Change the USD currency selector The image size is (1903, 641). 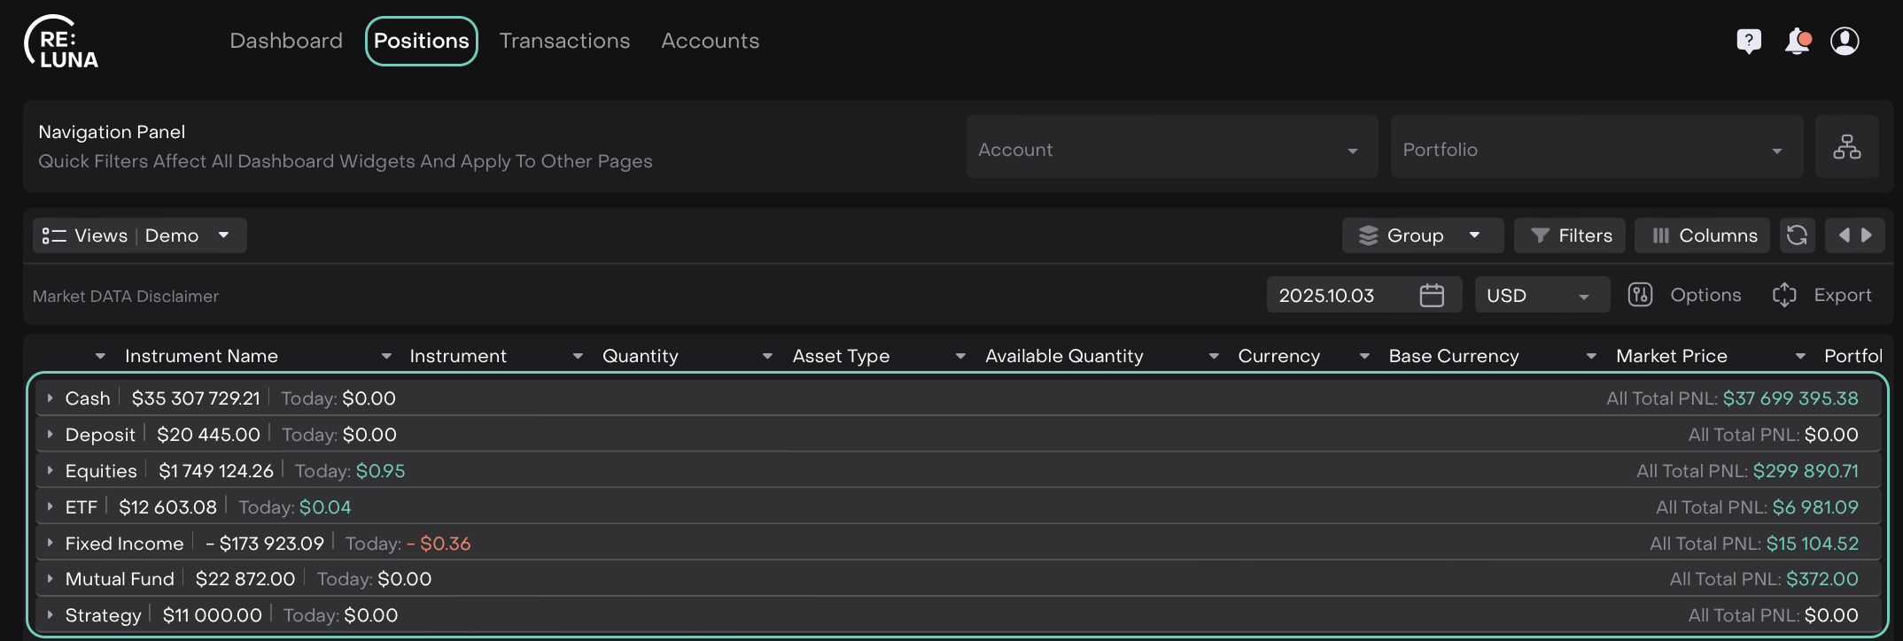pyautogui.click(x=1541, y=295)
